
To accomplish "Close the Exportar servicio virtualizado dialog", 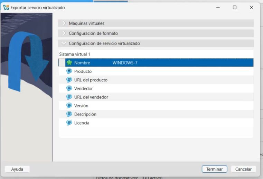I will 251,7.
